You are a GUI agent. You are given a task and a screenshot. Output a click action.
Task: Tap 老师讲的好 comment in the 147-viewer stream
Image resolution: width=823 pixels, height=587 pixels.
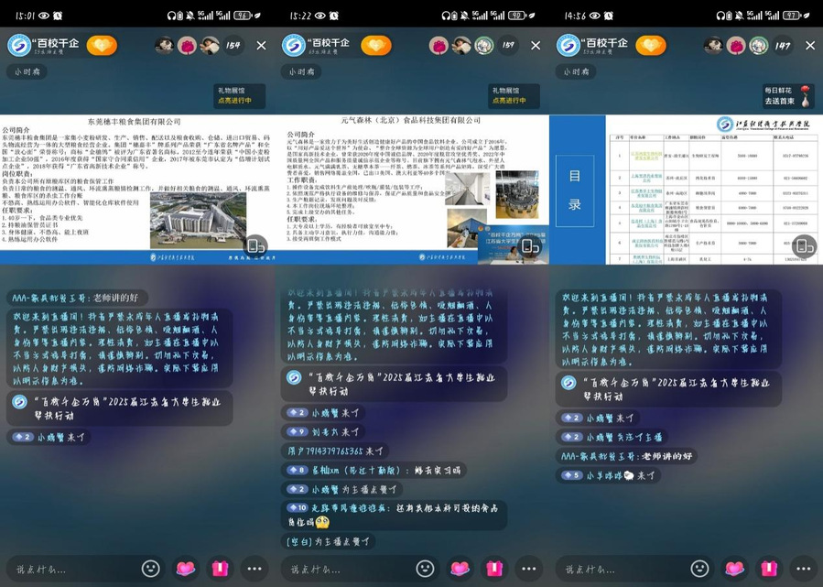627,456
